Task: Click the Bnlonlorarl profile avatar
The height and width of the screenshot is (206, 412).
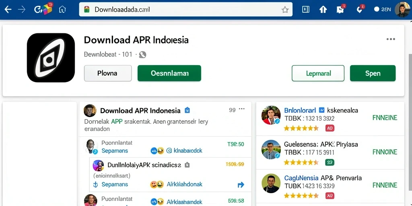Action: pyautogui.click(x=271, y=115)
